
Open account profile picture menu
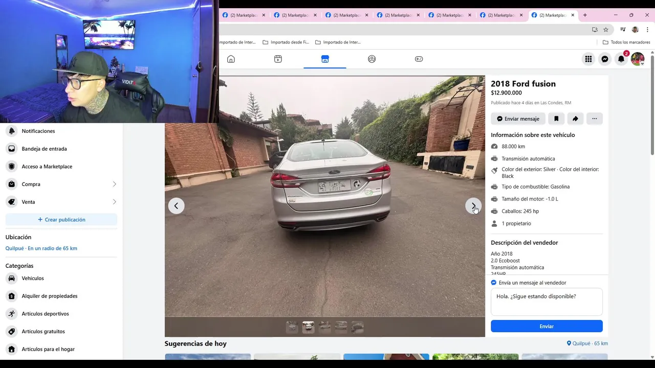tap(638, 59)
